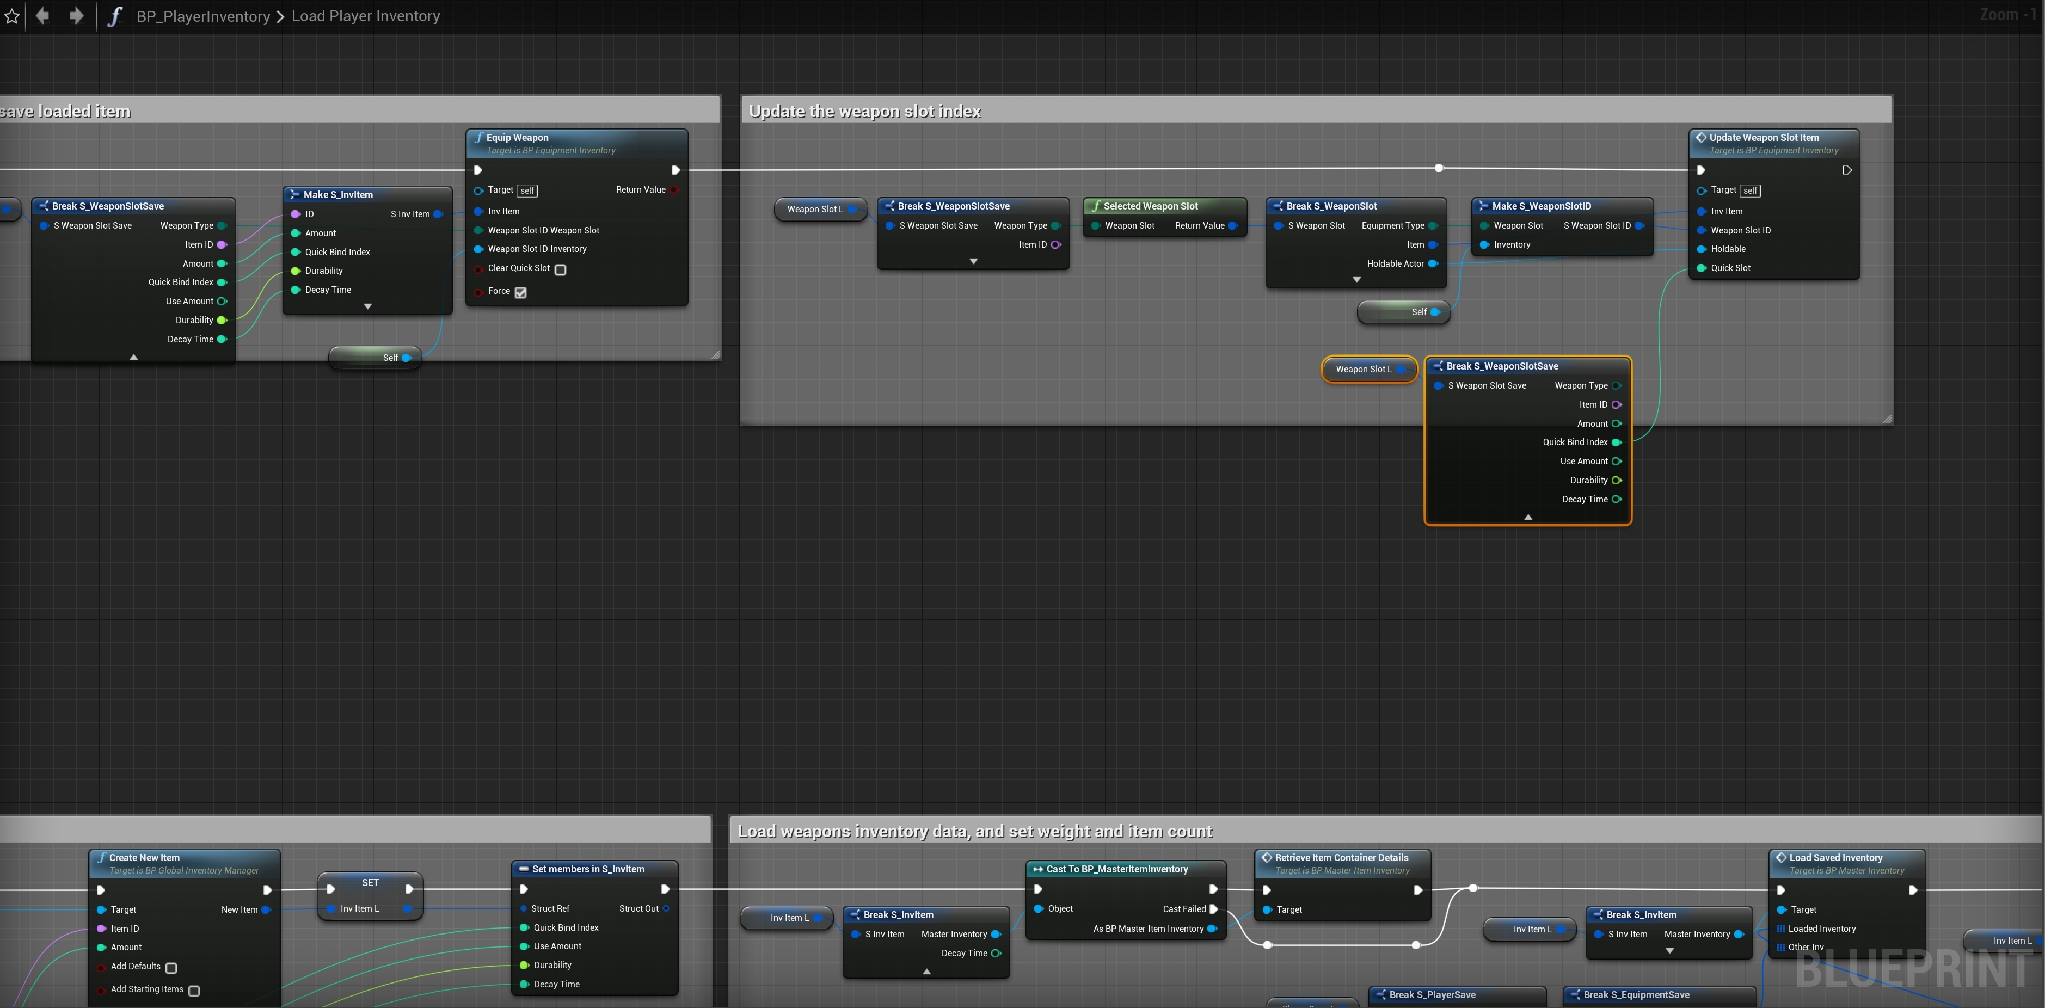Viewport: 2045px width, 1008px height.
Task: Click the reroute node on the execution wire
Action: [1439, 168]
